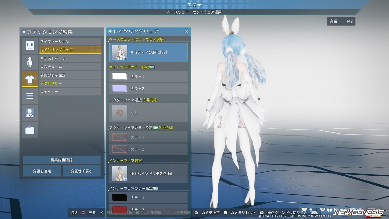
Task: Open コスチューム menu item
Action: pos(70,67)
